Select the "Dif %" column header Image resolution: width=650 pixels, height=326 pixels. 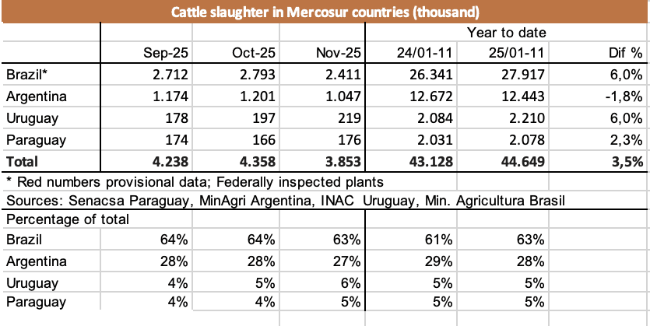pos(625,53)
